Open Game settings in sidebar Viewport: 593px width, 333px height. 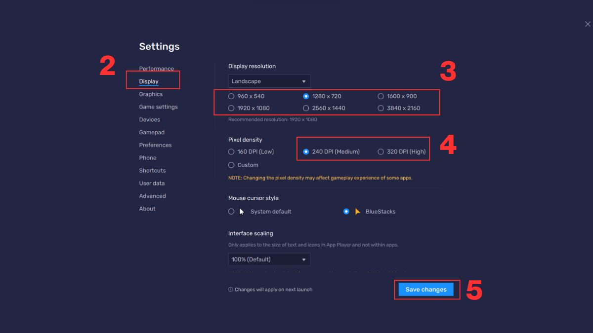158,107
